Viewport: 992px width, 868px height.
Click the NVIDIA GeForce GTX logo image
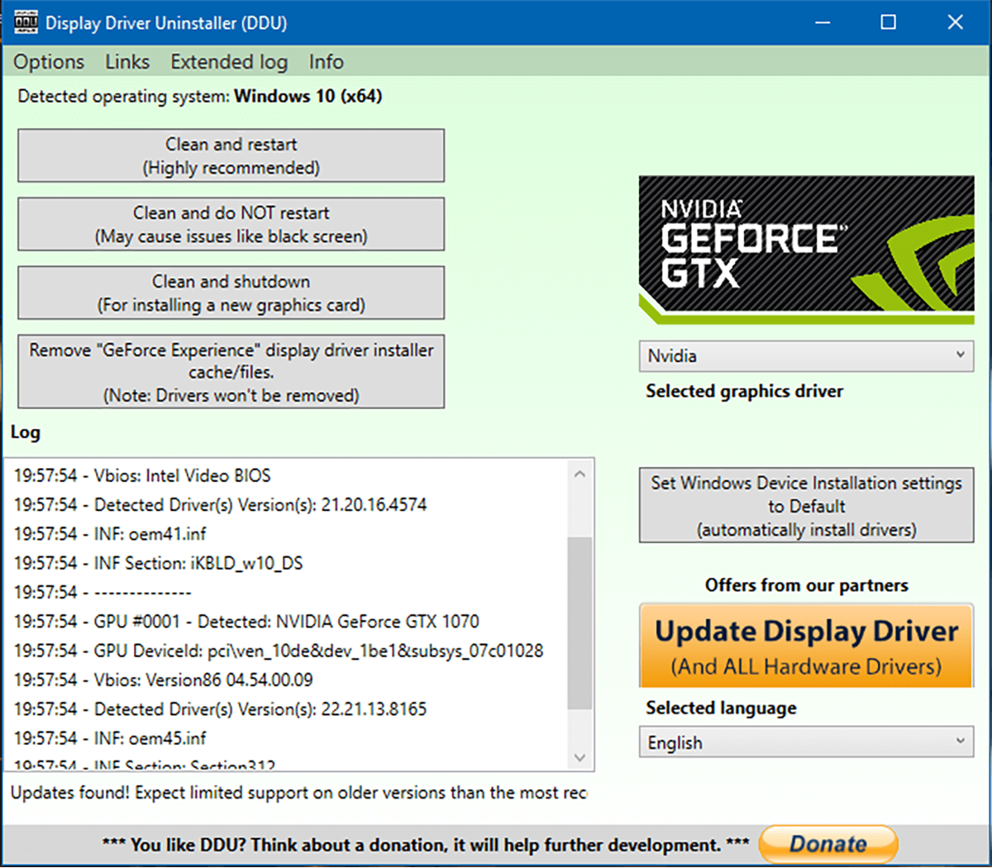(806, 249)
